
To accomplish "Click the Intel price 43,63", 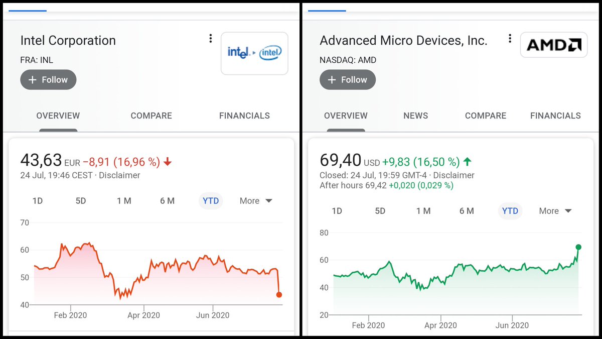I will pos(41,161).
